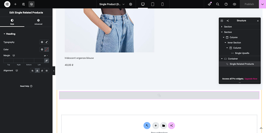Set heading alignment to right
266x133 pixels.
pyautogui.click(x=42, y=71)
